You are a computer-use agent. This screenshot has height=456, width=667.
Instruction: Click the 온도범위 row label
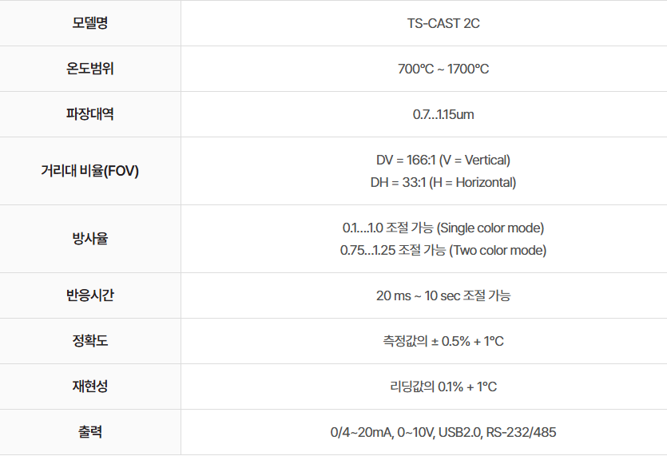tap(90, 69)
